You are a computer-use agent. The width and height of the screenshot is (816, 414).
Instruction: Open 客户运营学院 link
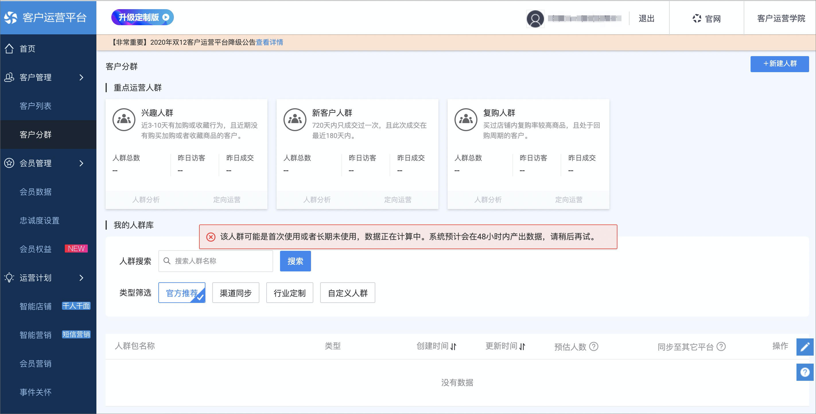pyautogui.click(x=781, y=19)
